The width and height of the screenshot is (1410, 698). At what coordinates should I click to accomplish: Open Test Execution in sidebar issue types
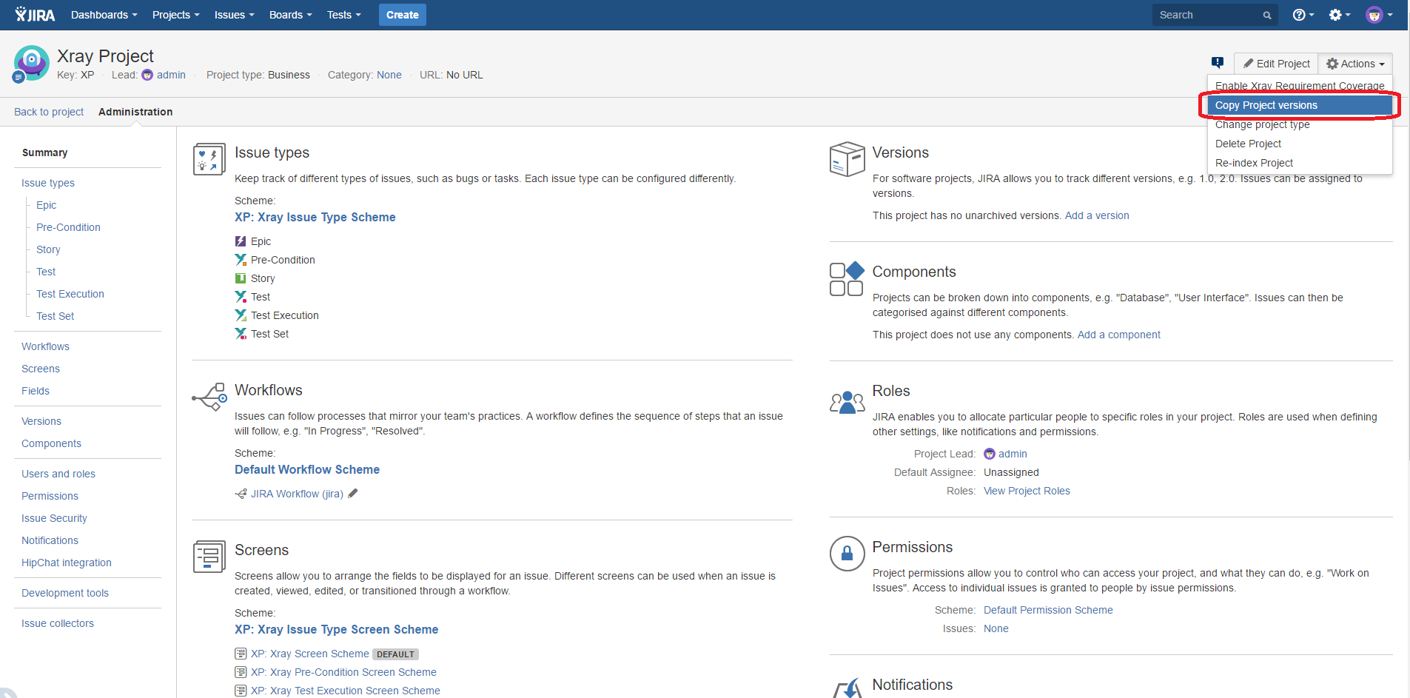[x=70, y=294]
